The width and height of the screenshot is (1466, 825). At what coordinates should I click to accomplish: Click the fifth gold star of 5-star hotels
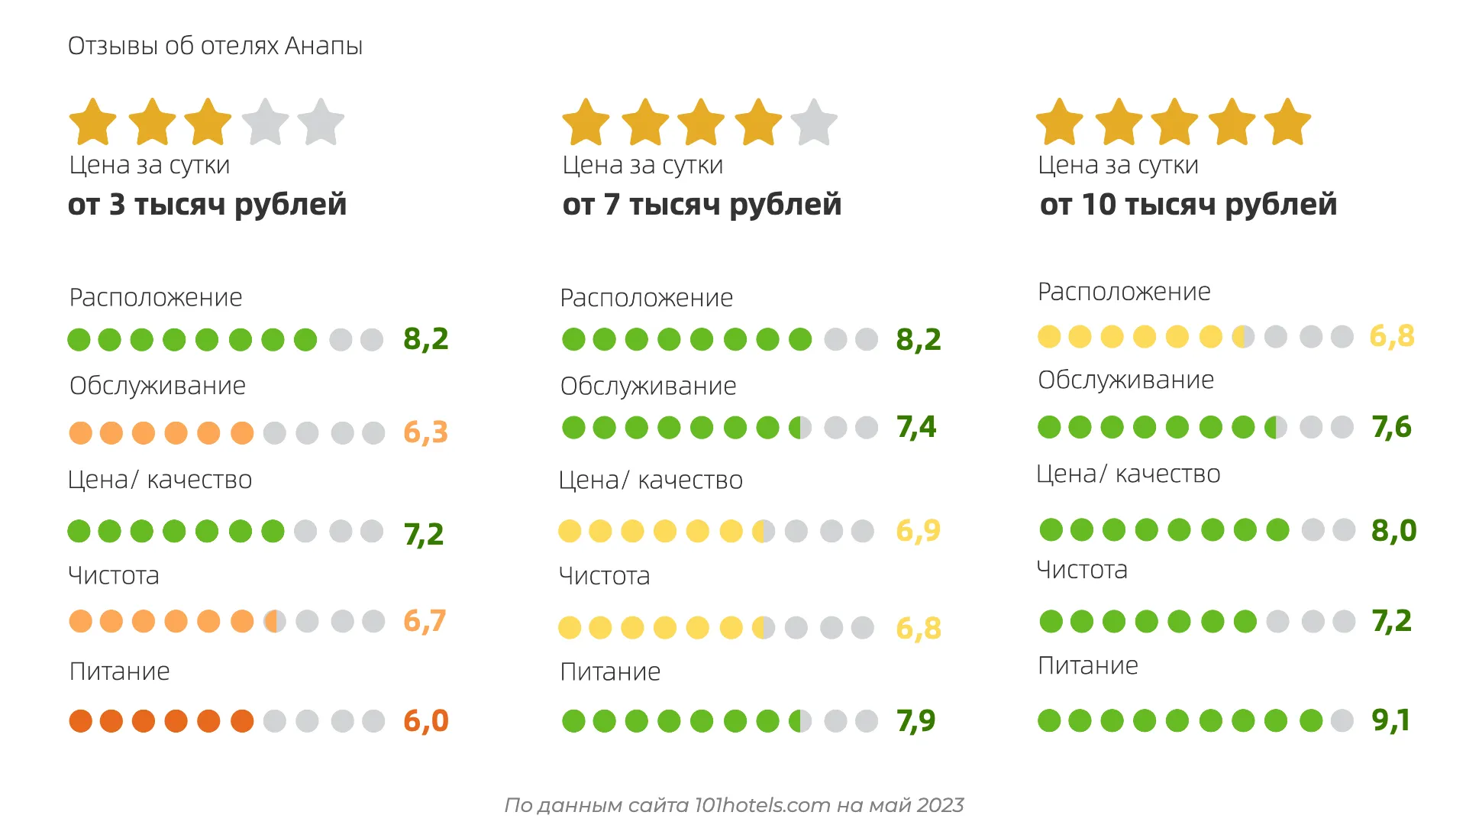coord(1287,122)
